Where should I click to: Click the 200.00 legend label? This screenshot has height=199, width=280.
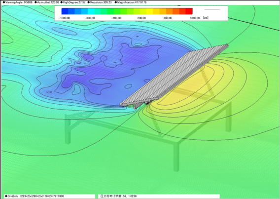pos(141,18)
